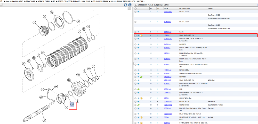Select highlighted callout 3 in the diagram

click(72, 104)
